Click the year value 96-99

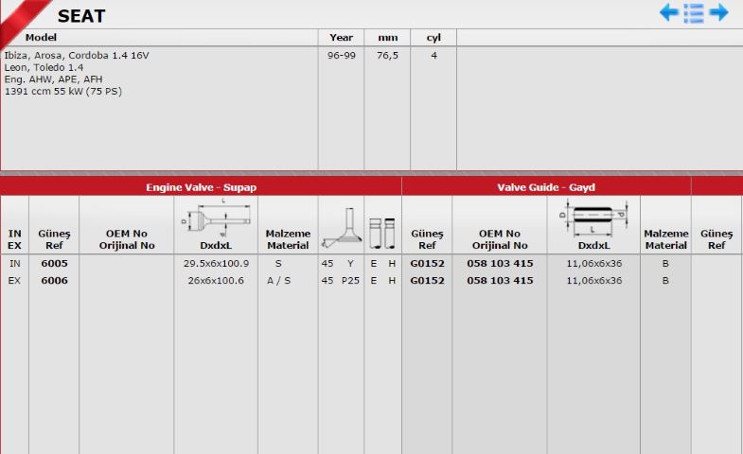[341, 56]
